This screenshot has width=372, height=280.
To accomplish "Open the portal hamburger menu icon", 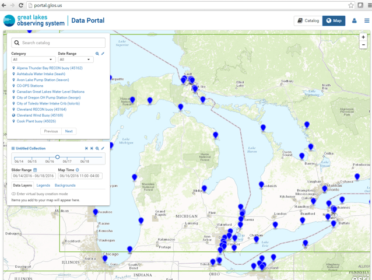I will pos(367,20).
